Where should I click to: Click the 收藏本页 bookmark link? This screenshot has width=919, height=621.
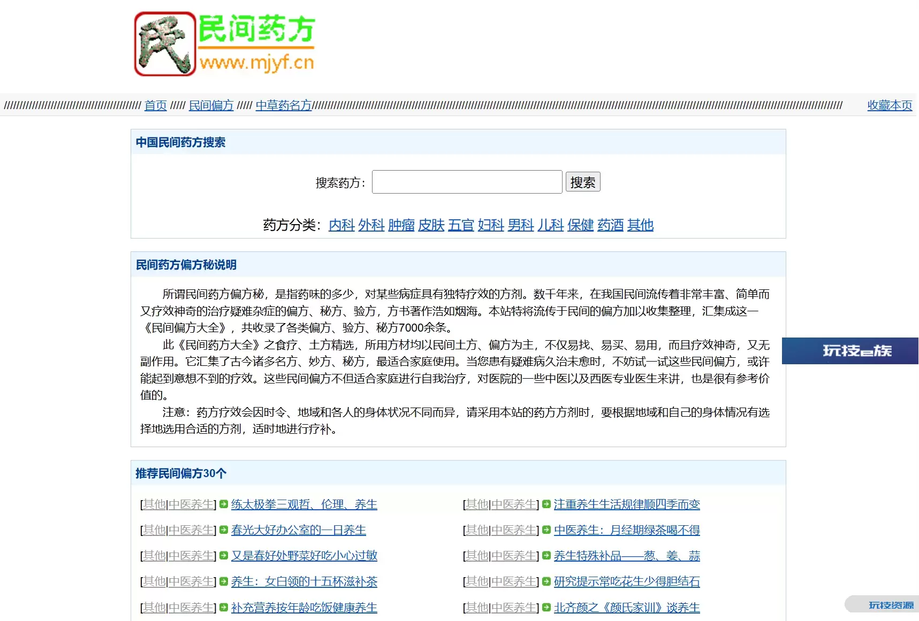pos(889,105)
